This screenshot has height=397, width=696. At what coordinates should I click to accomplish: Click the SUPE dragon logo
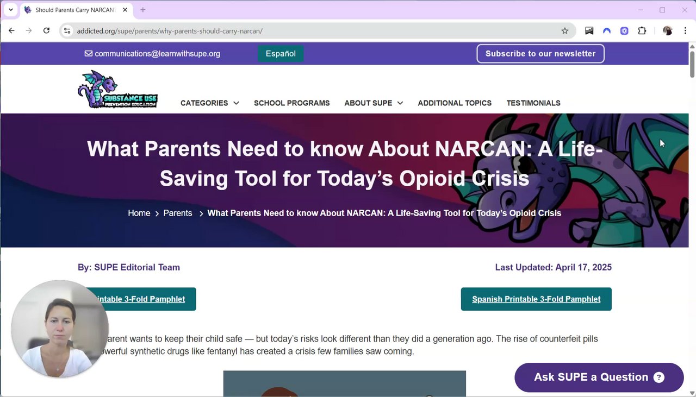tap(117, 90)
